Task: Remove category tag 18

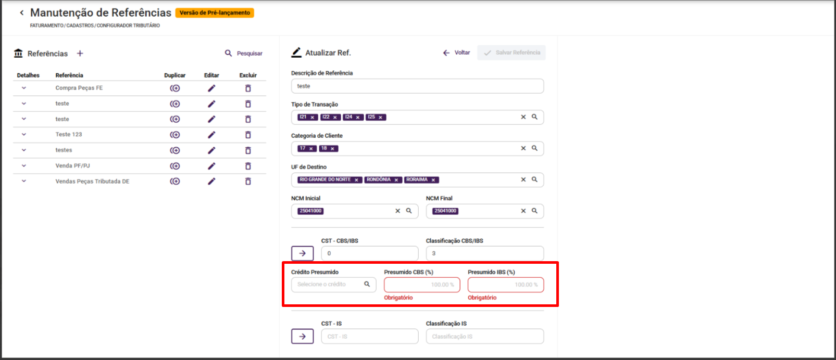Action: 332,149
